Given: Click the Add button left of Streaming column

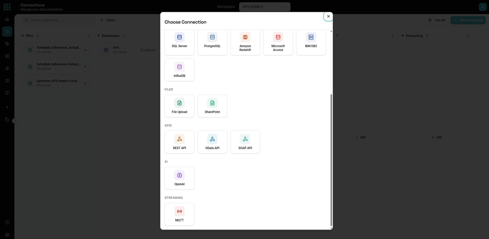Looking at the screenshot, I should pyautogui.click(x=361, y=137).
